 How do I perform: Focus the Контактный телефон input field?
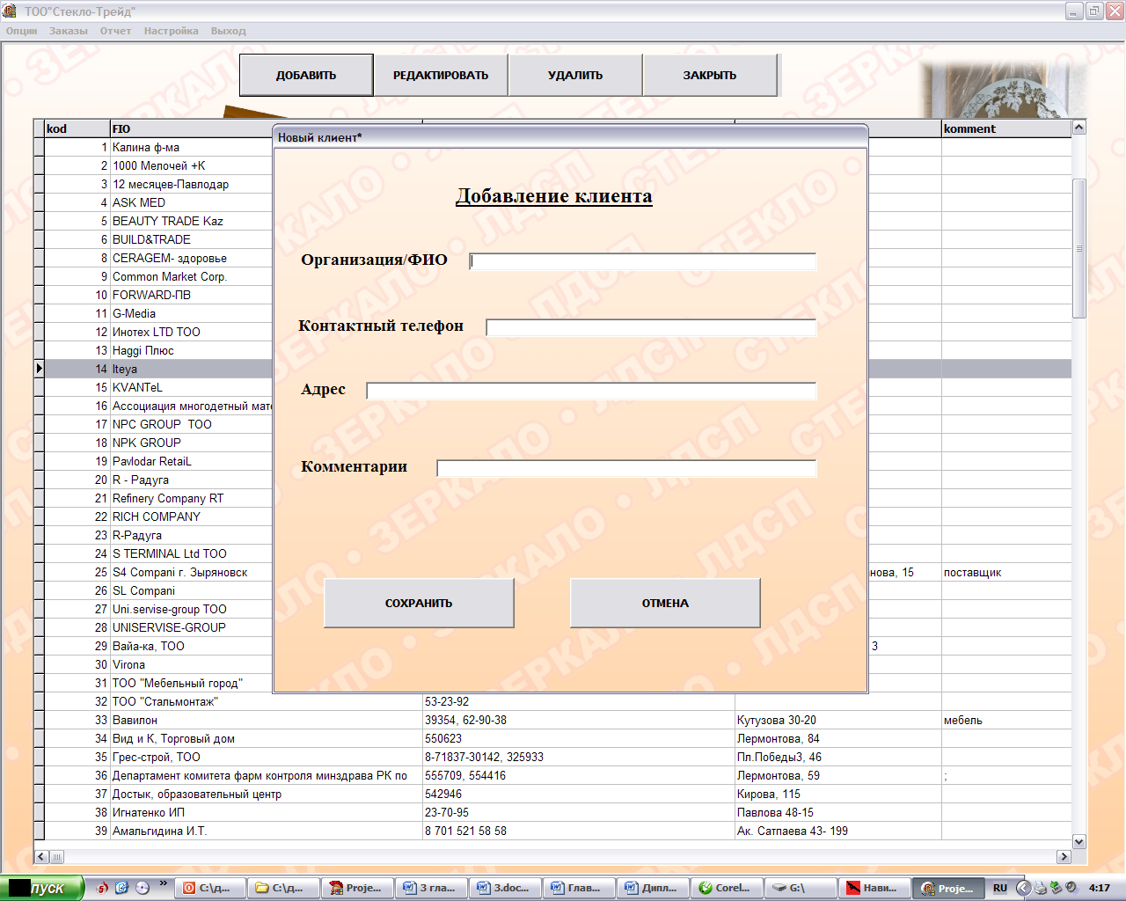[x=651, y=327]
